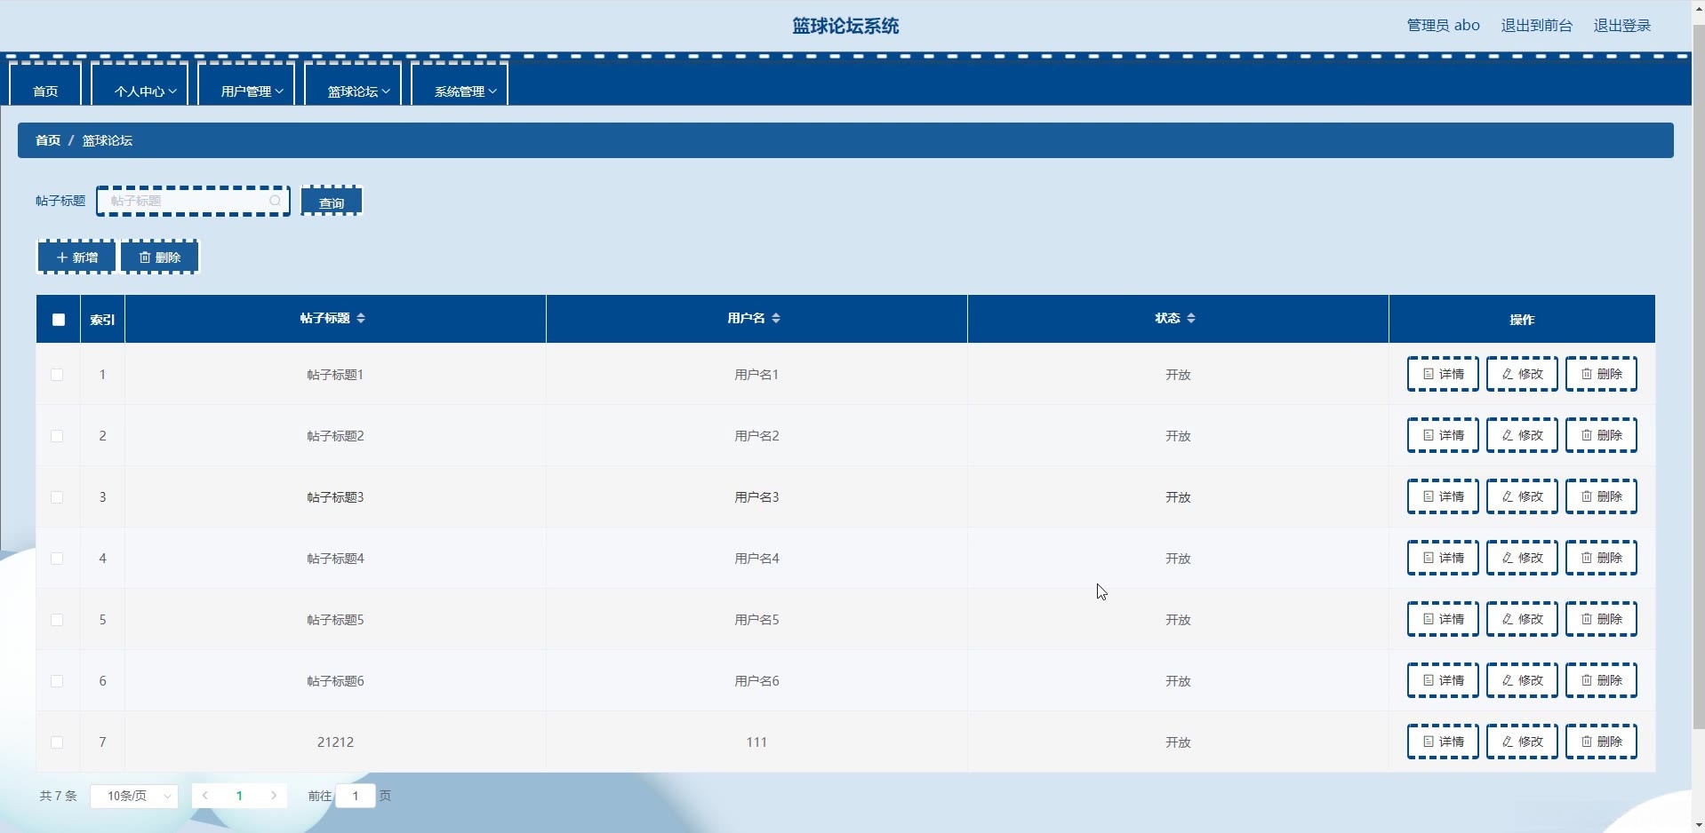Click previous page arrow in pagination
Screen dimensions: 1705x833
pyautogui.click(x=205, y=796)
